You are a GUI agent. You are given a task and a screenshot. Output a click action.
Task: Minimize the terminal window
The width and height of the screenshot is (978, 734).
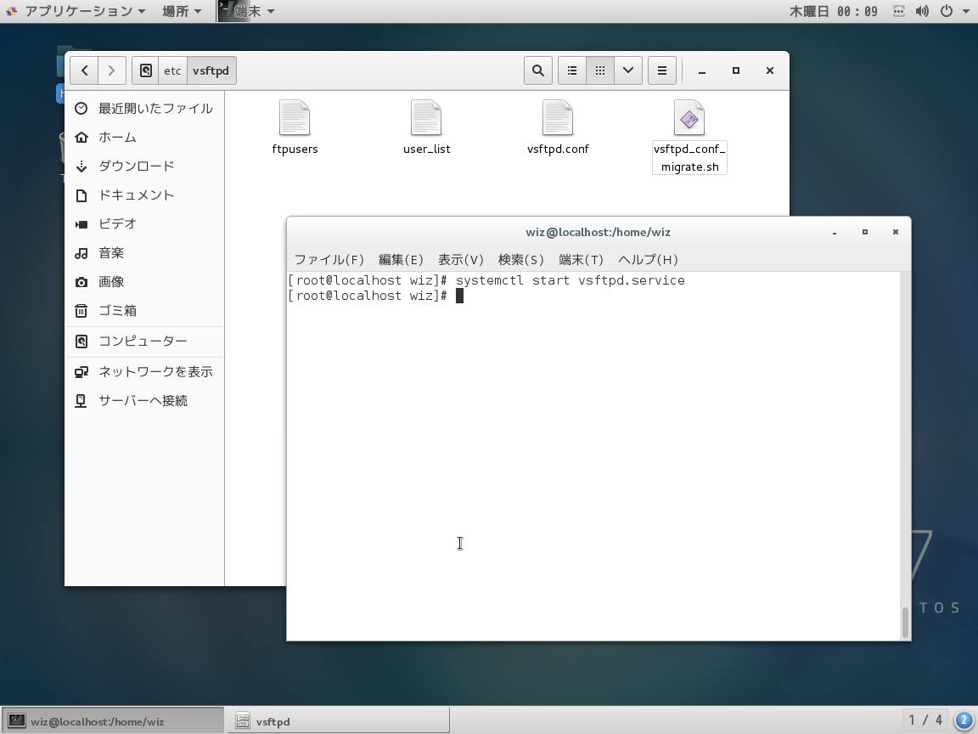coord(834,232)
